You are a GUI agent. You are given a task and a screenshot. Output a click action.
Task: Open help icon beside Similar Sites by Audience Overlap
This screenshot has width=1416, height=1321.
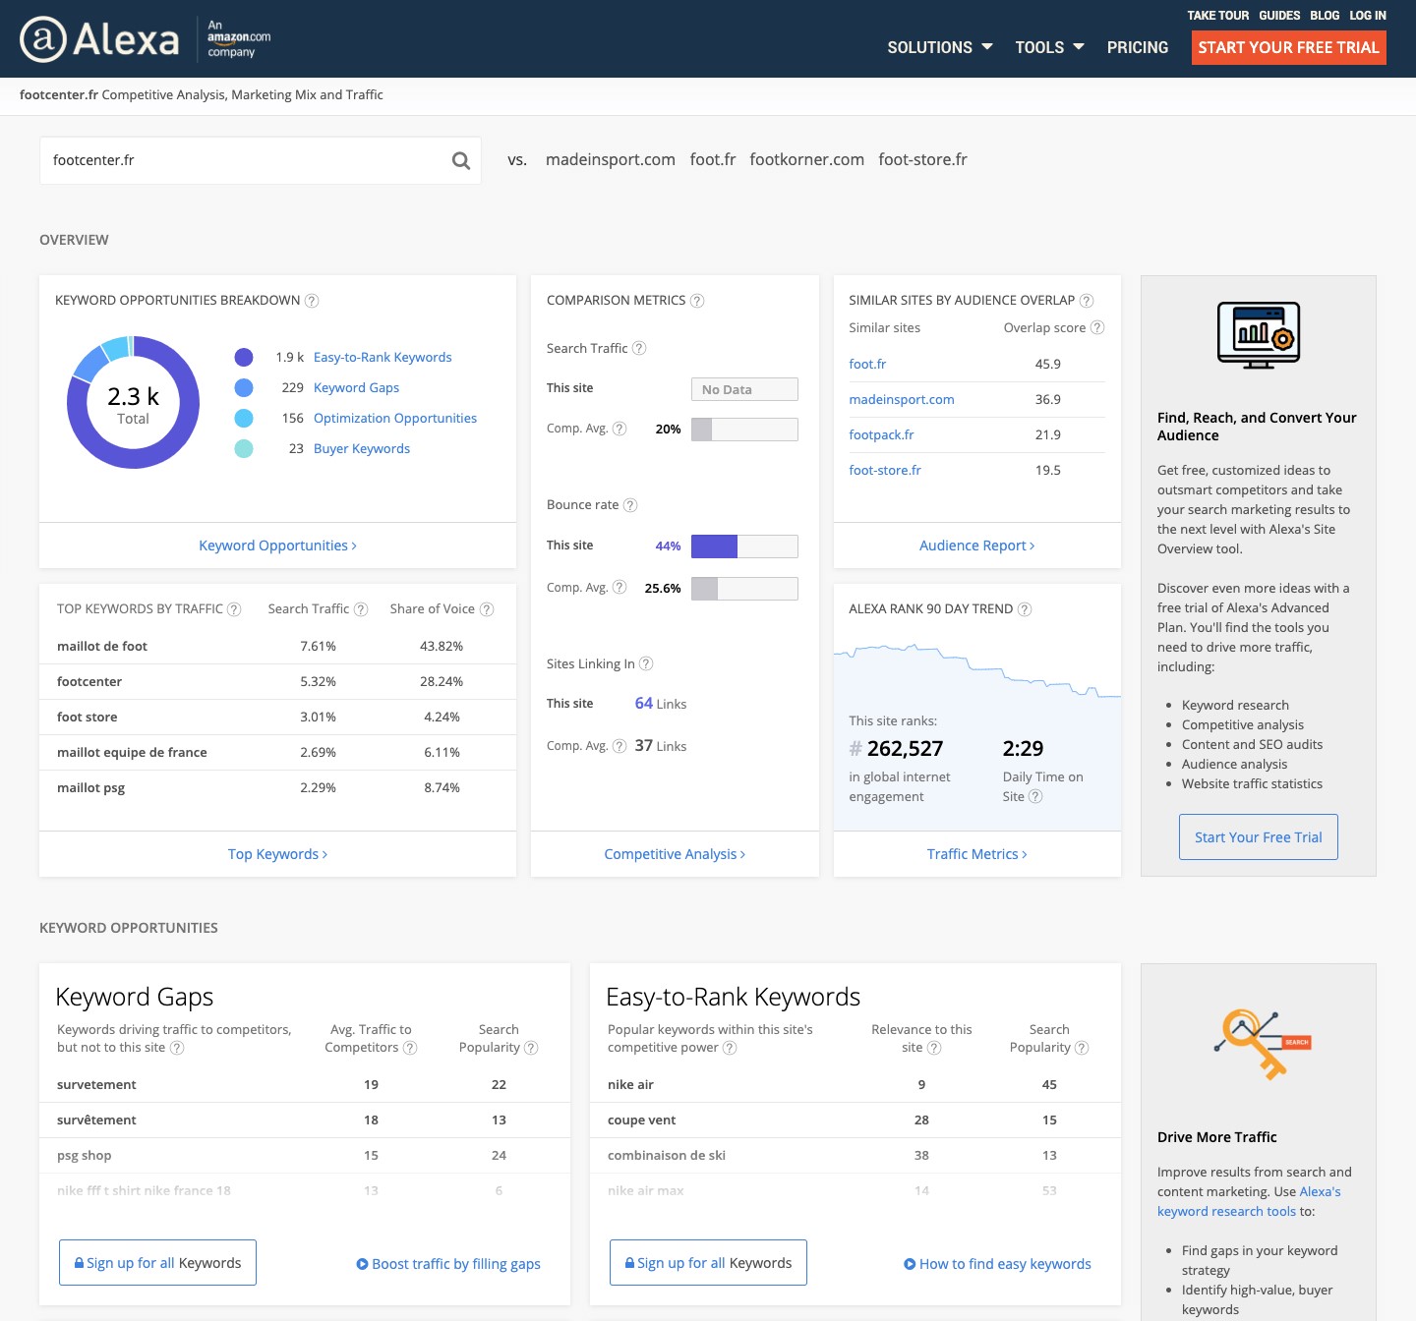[1087, 301]
